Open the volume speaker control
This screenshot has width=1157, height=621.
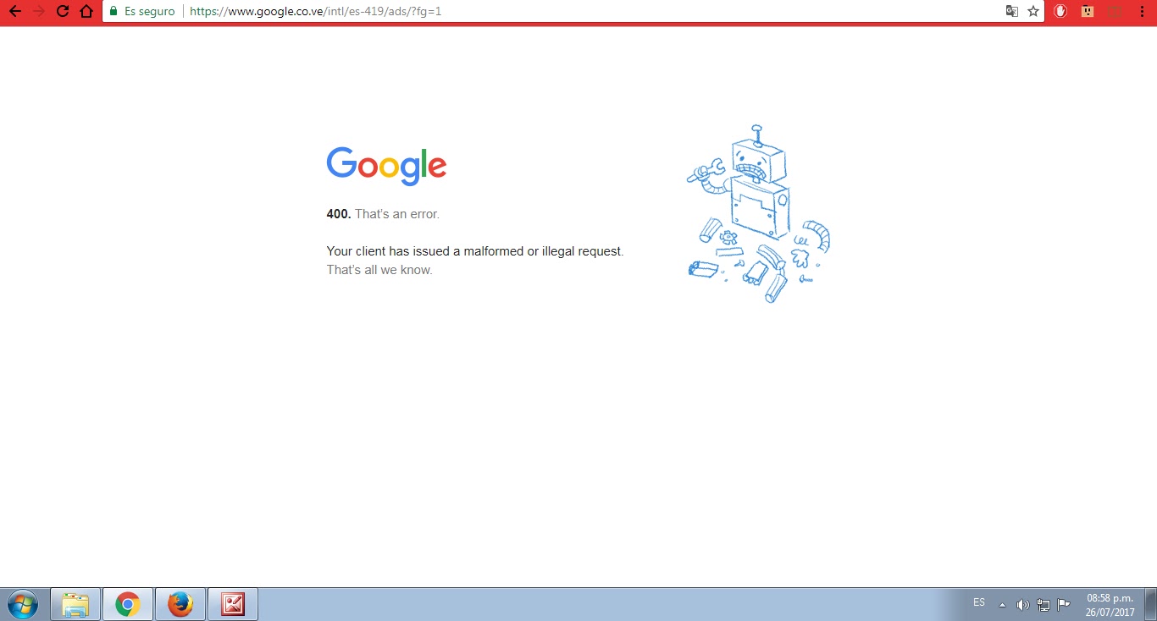(x=1022, y=605)
